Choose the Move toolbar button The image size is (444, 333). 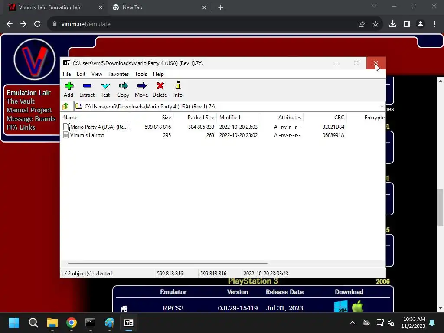[141, 89]
